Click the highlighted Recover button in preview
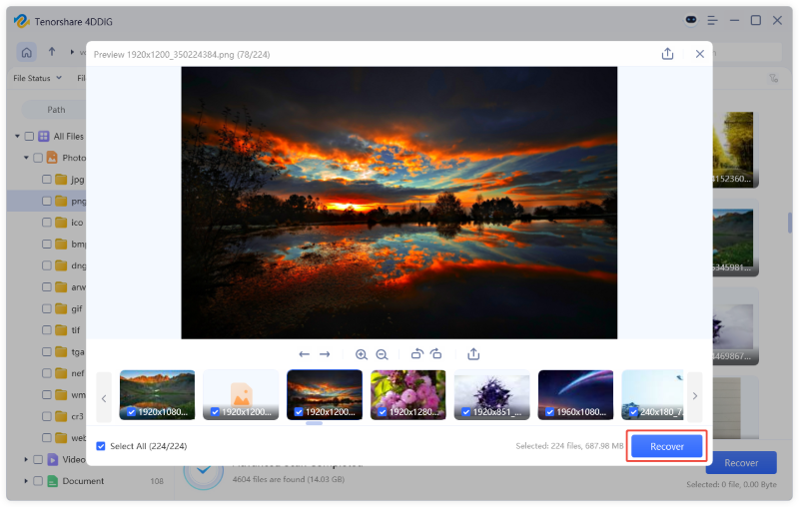 (x=667, y=446)
